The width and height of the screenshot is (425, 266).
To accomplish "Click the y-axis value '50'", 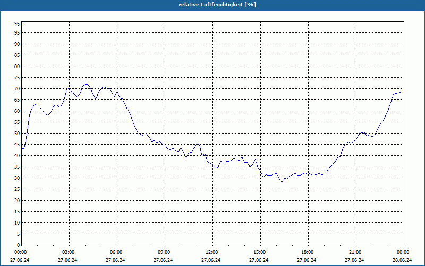I will (17, 134).
